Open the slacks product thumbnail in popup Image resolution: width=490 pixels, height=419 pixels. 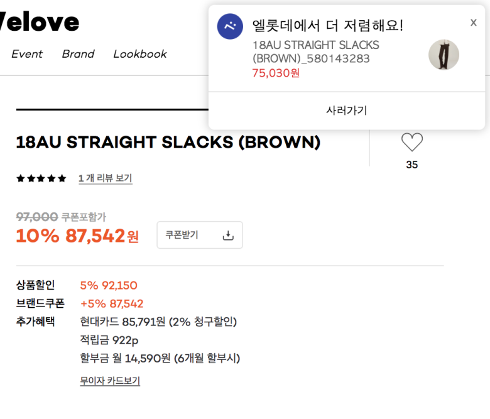pyautogui.click(x=444, y=55)
